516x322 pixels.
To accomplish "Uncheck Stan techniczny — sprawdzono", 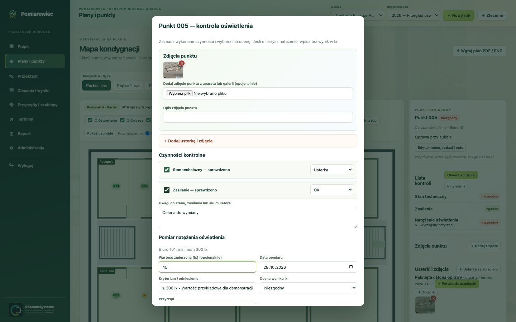I will point(167,170).
